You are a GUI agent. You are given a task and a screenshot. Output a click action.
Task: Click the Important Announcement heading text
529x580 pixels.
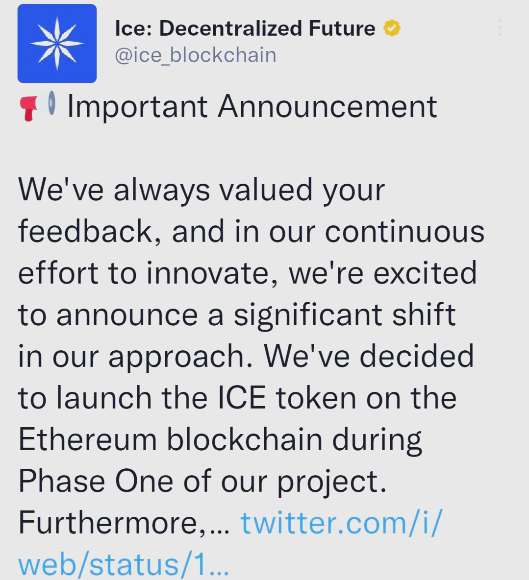252,106
